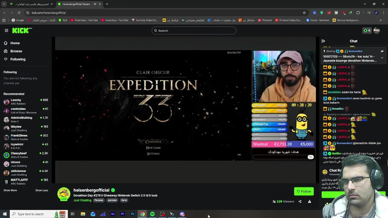Open the Just Chatting category link

tap(82, 200)
